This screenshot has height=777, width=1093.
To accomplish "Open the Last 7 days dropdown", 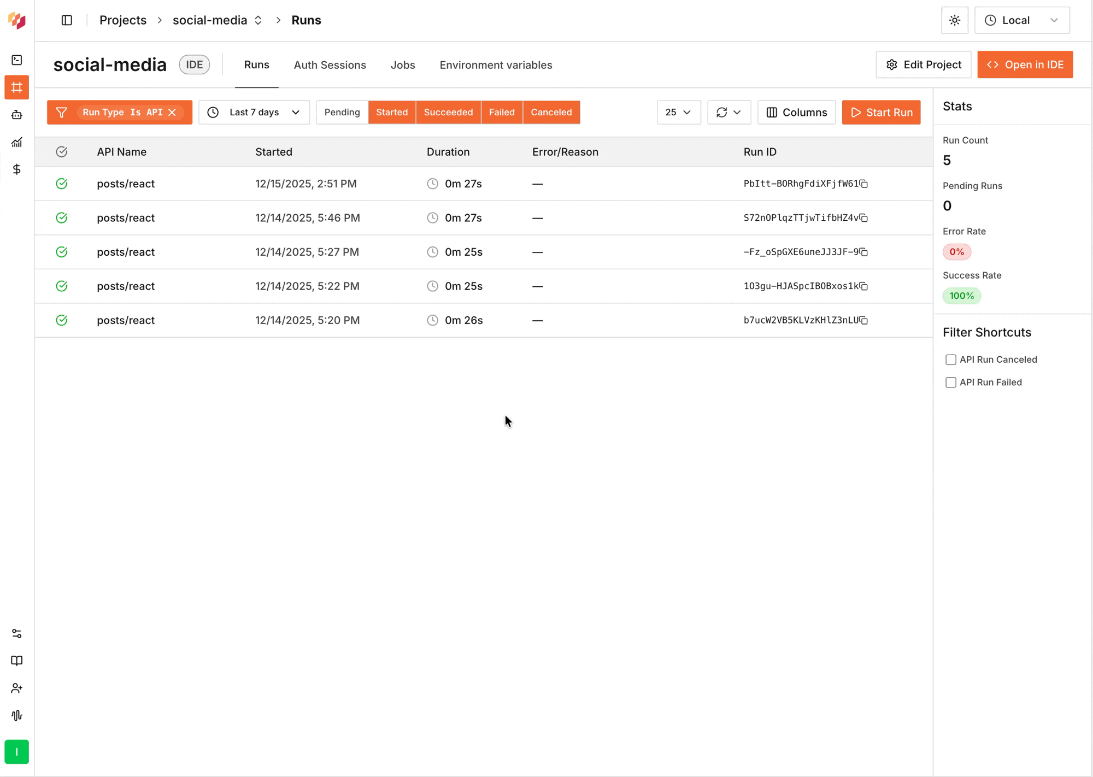I will pyautogui.click(x=254, y=113).
